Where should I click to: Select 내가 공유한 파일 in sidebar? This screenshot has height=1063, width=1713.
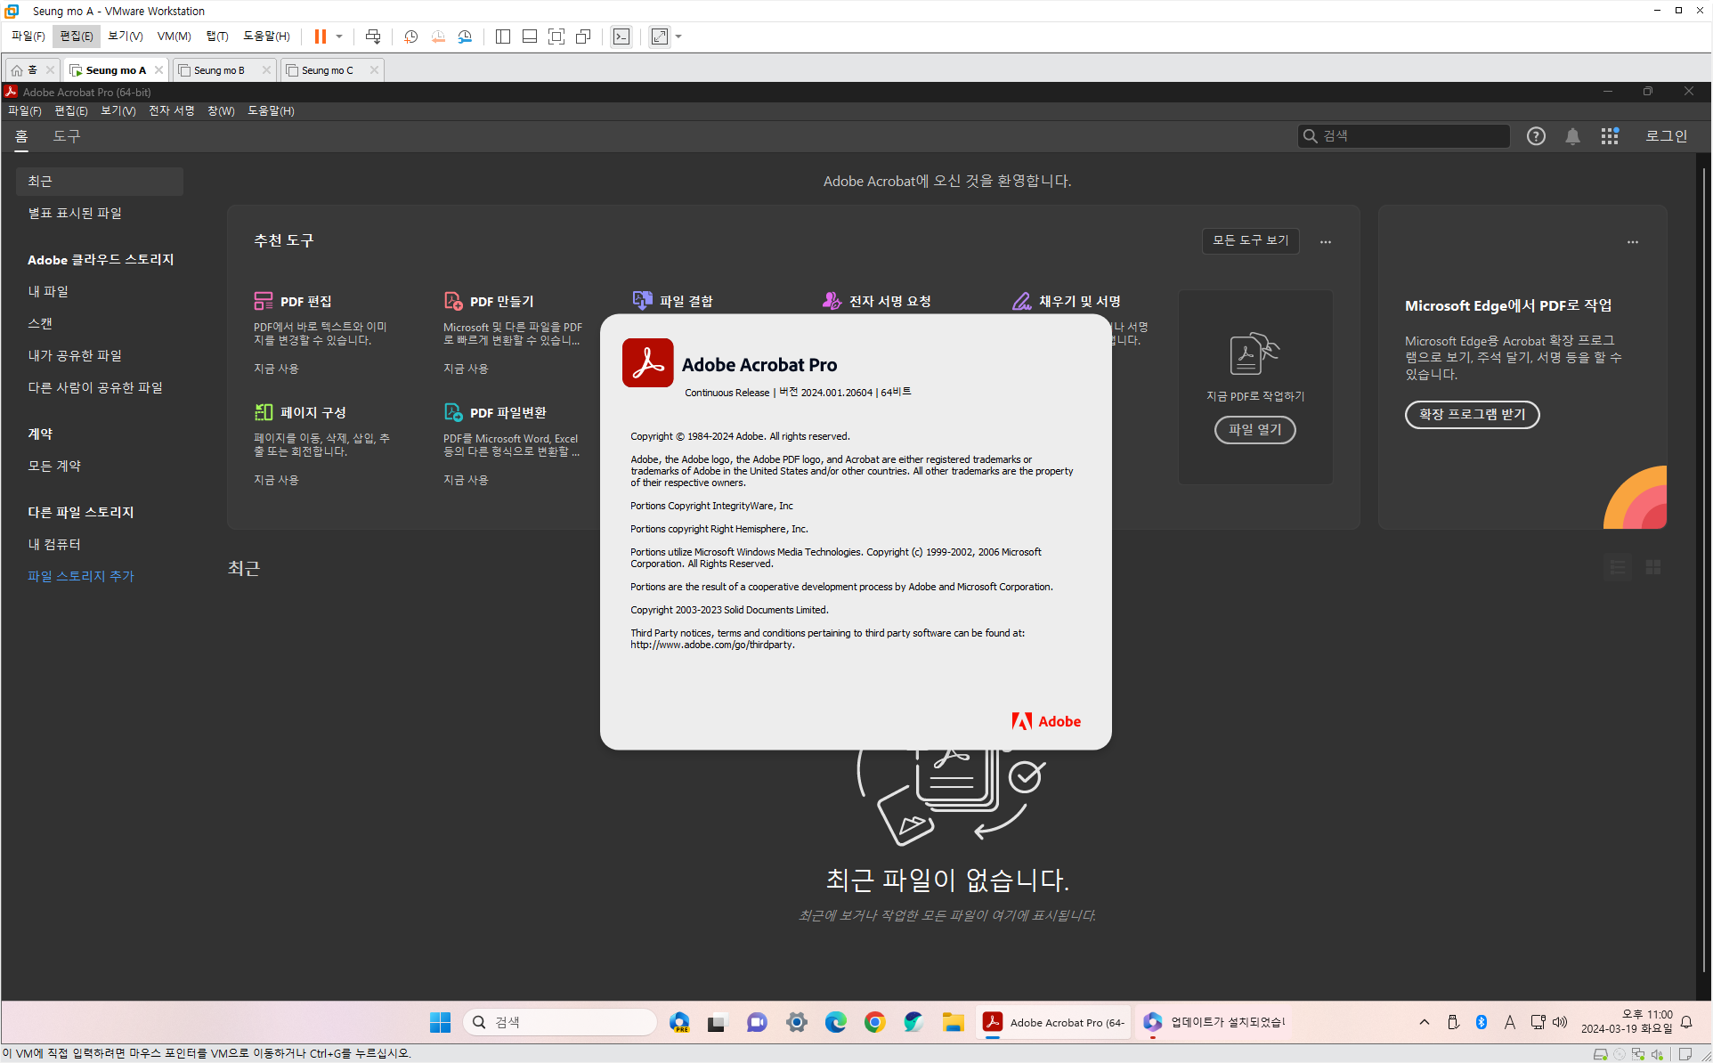[x=75, y=355]
